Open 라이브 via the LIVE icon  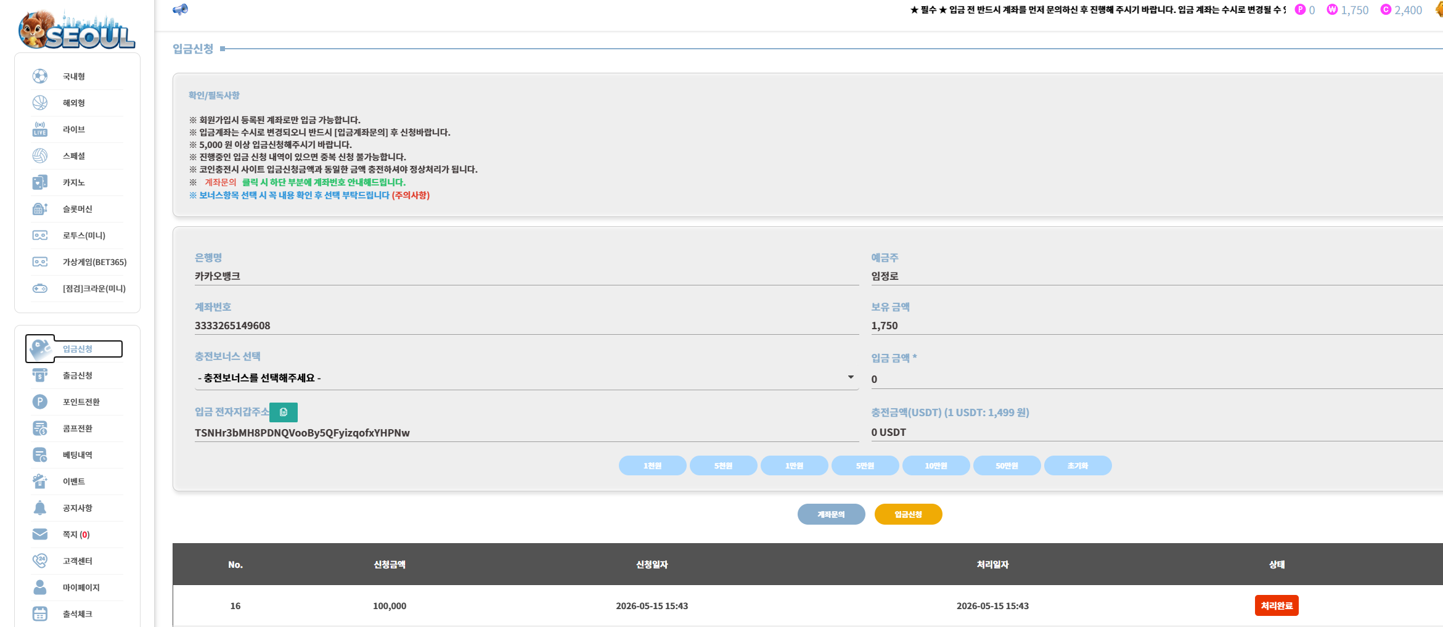click(40, 129)
